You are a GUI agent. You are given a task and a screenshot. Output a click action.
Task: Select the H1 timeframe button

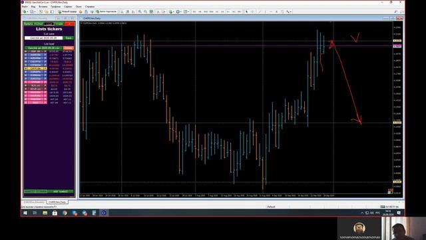pyautogui.click(x=217, y=12)
